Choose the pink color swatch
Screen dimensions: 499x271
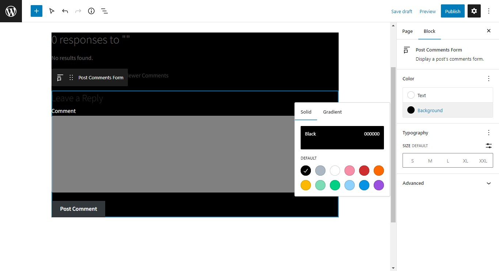pos(350,171)
